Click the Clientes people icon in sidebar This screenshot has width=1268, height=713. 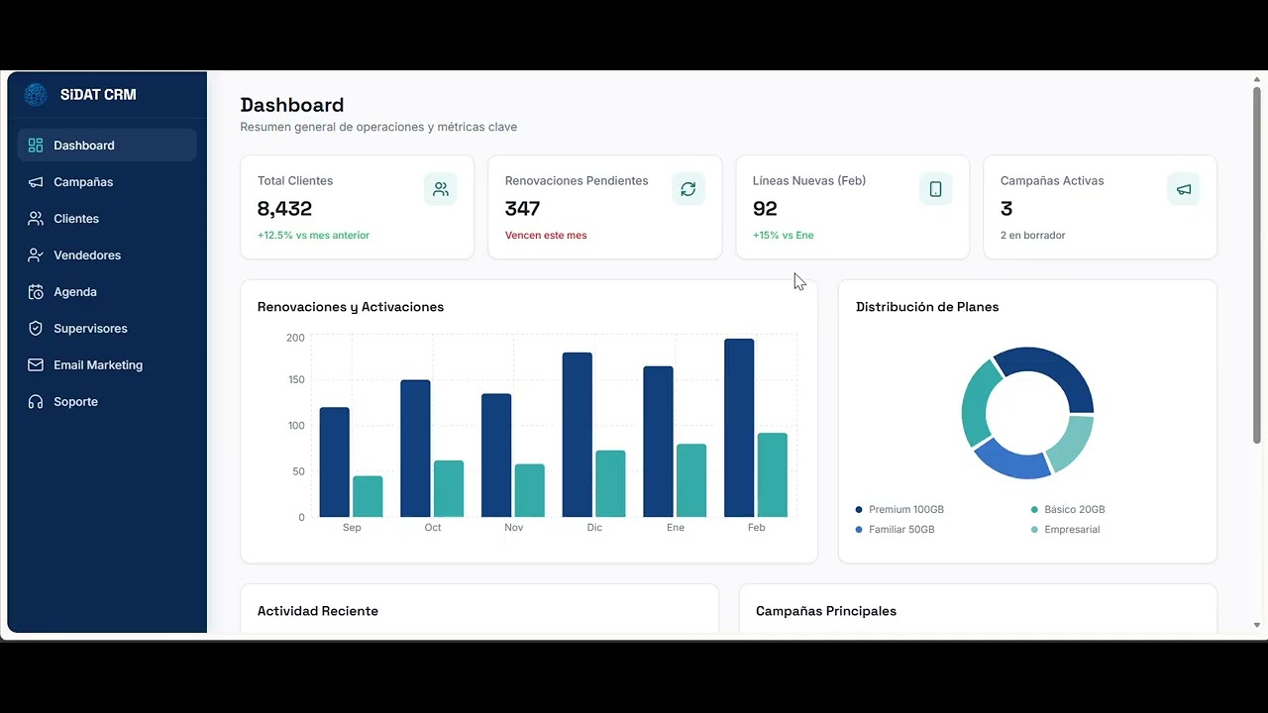tap(36, 219)
